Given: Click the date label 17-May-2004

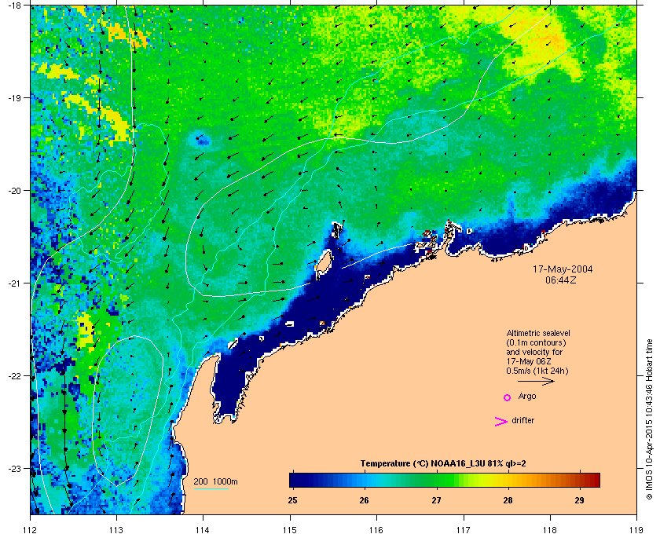Looking at the screenshot, I should point(563,269).
